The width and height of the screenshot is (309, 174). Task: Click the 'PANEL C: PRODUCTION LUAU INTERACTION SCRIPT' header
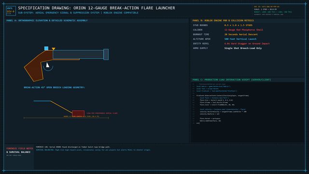tap(232, 80)
